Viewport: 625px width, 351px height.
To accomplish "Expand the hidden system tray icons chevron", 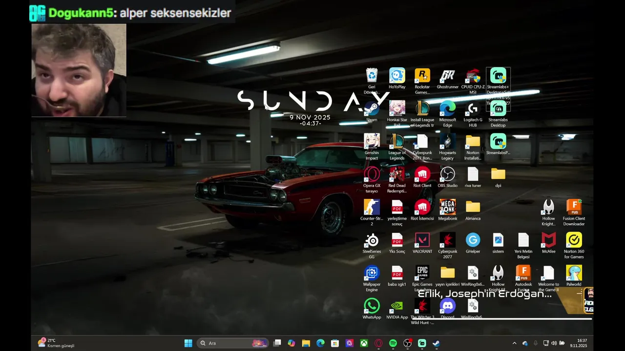I will click(514, 343).
